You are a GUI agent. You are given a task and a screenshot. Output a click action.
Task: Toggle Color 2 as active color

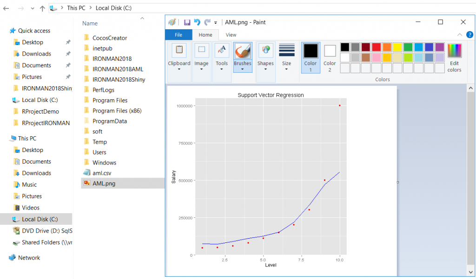click(330, 58)
